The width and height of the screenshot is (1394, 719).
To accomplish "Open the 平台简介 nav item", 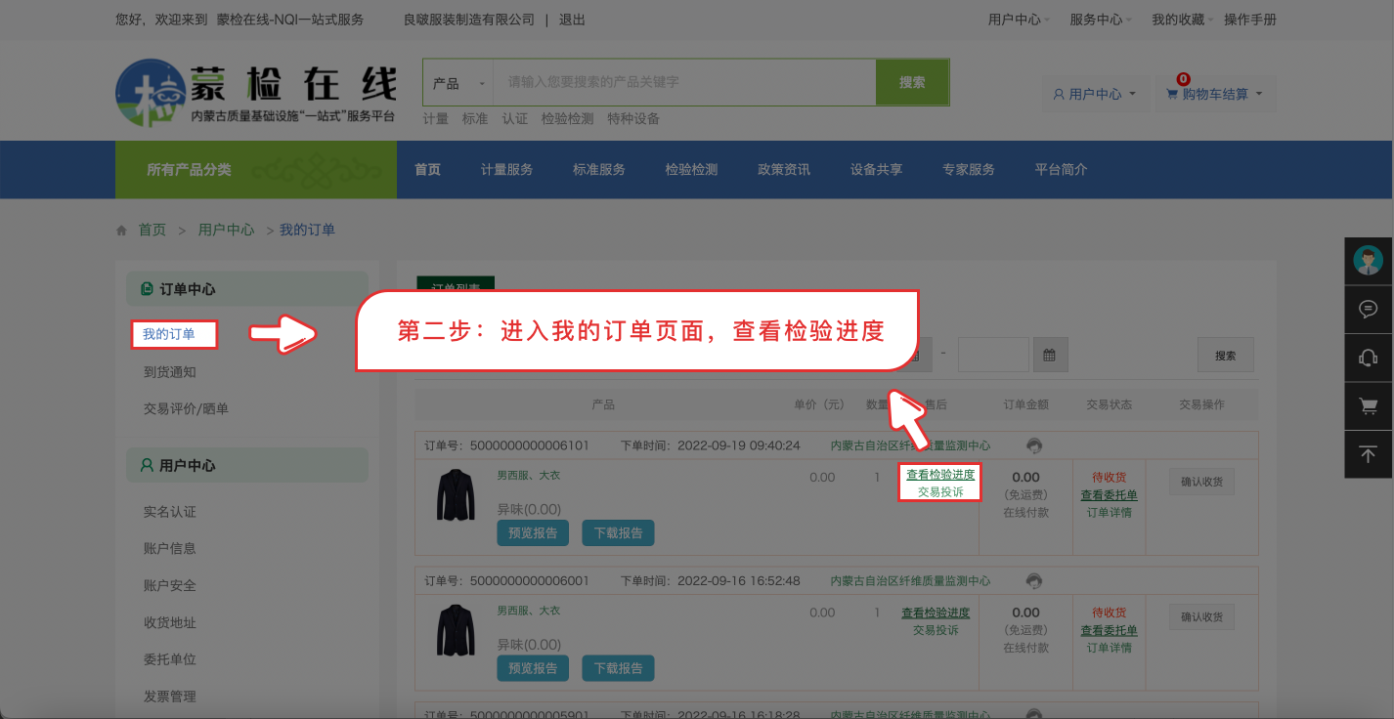I will (x=1061, y=170).
